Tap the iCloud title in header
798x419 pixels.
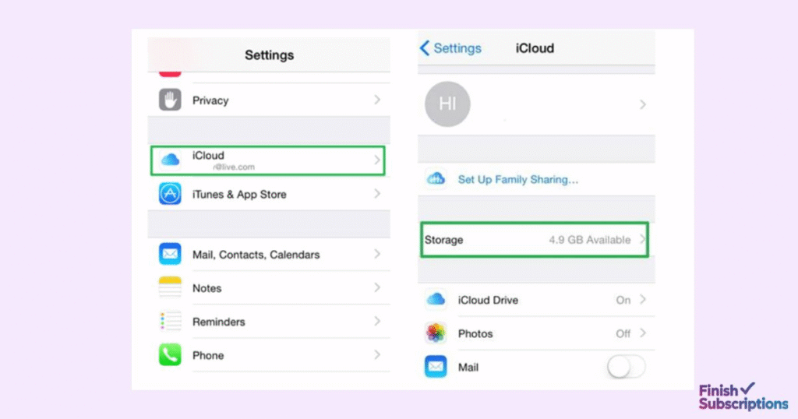coord(535,48)
